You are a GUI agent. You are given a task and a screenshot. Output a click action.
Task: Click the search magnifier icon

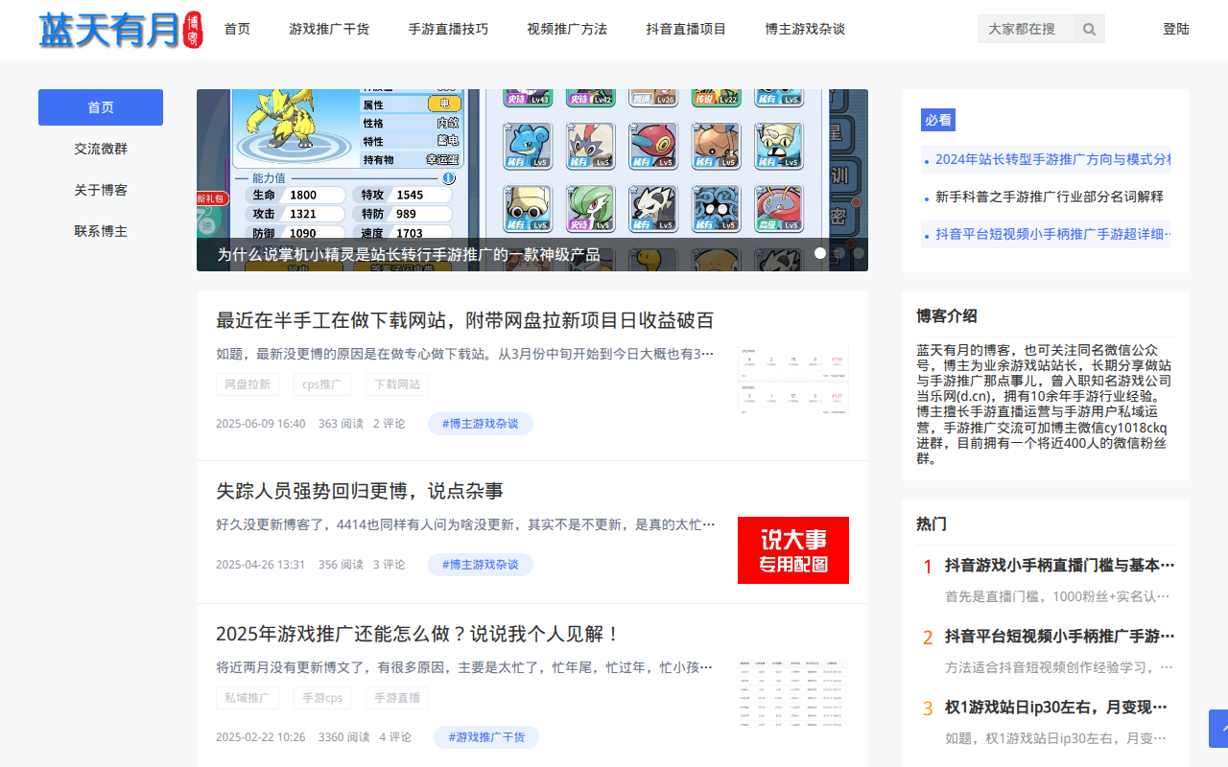tap(1089, 29)
